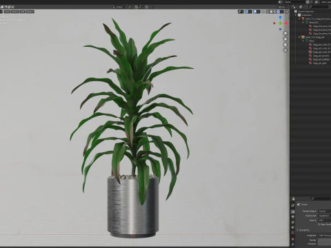This screenshot has width=331, height=248.
Task: Expand the overlays options dropdown arrow
Action: point(259,12)
